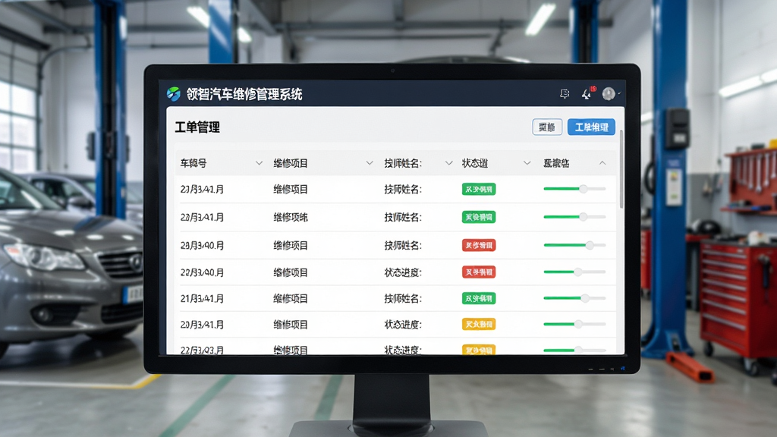Click the yellow status badge in the sixth row
This screenshot has height=437, width=777.
pyautogui.click(x=479, y=324)
